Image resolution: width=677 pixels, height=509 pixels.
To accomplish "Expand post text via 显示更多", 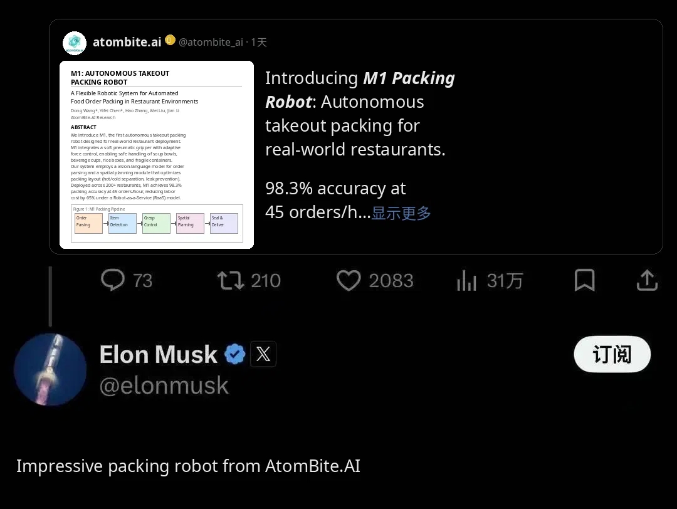I will point(401,213).
